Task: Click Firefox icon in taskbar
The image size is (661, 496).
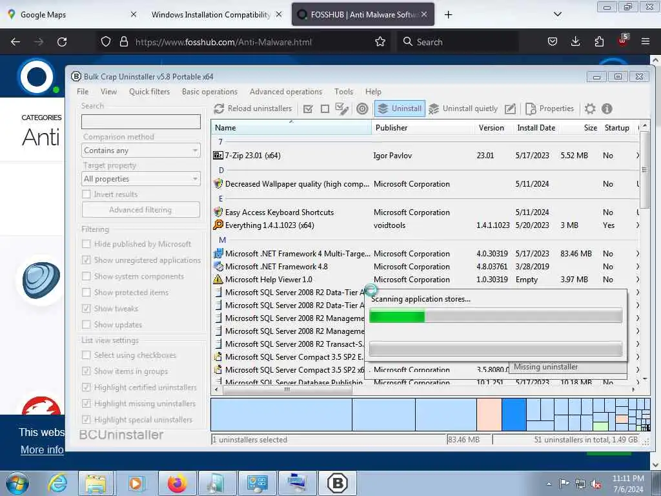Action: coord(177,483)
